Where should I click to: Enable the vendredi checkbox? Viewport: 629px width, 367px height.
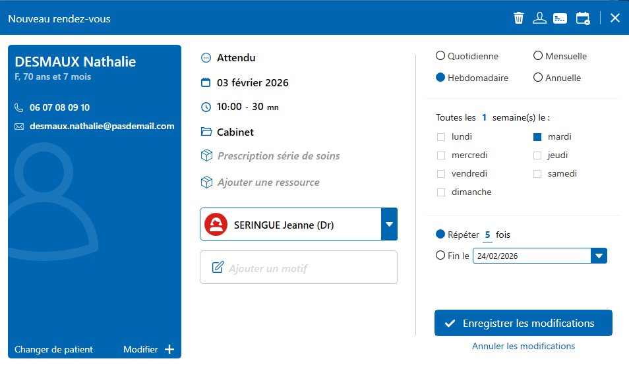click(441, 174)
